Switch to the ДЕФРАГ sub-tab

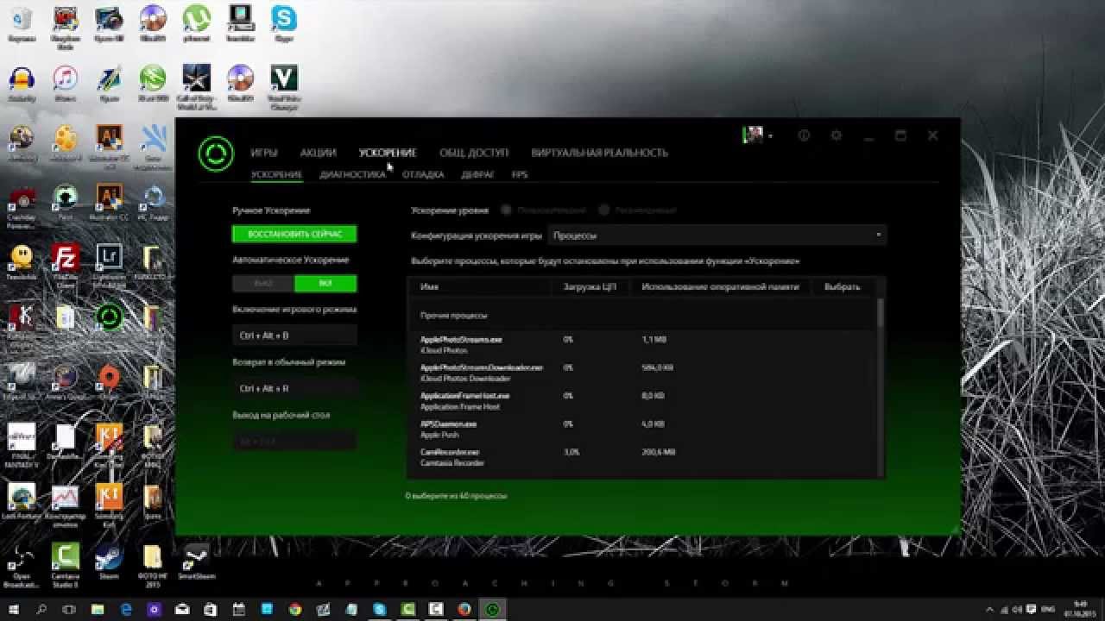(477, 174)
